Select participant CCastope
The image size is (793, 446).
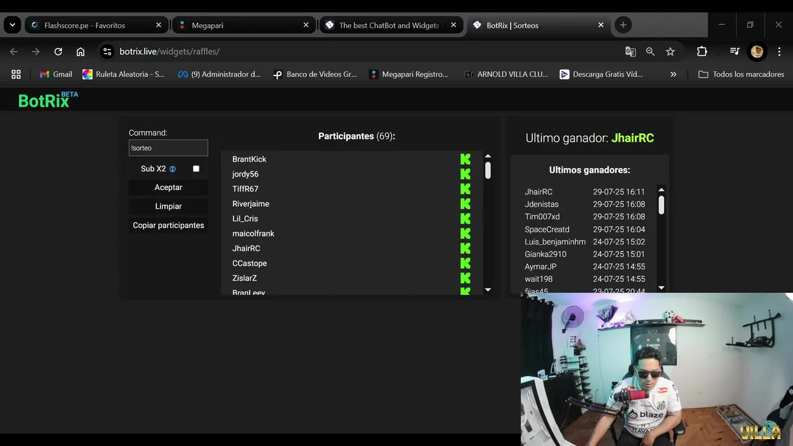250,263
